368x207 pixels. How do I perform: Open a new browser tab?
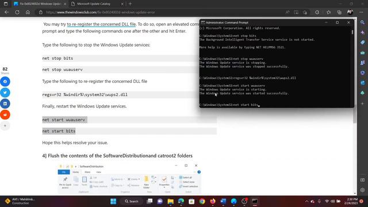[x=130, y=4]
